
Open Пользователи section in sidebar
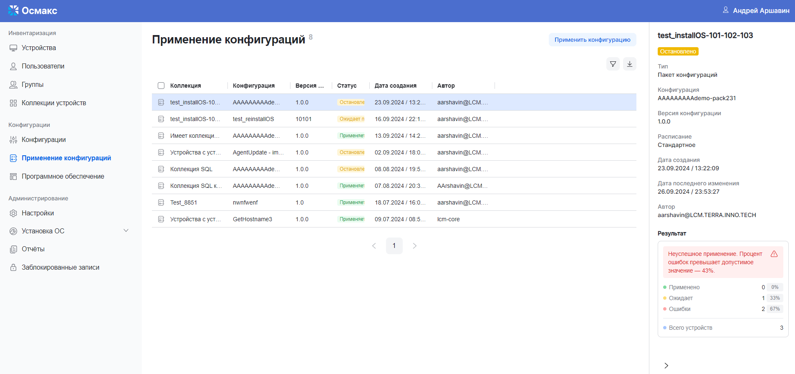[43, 66]
